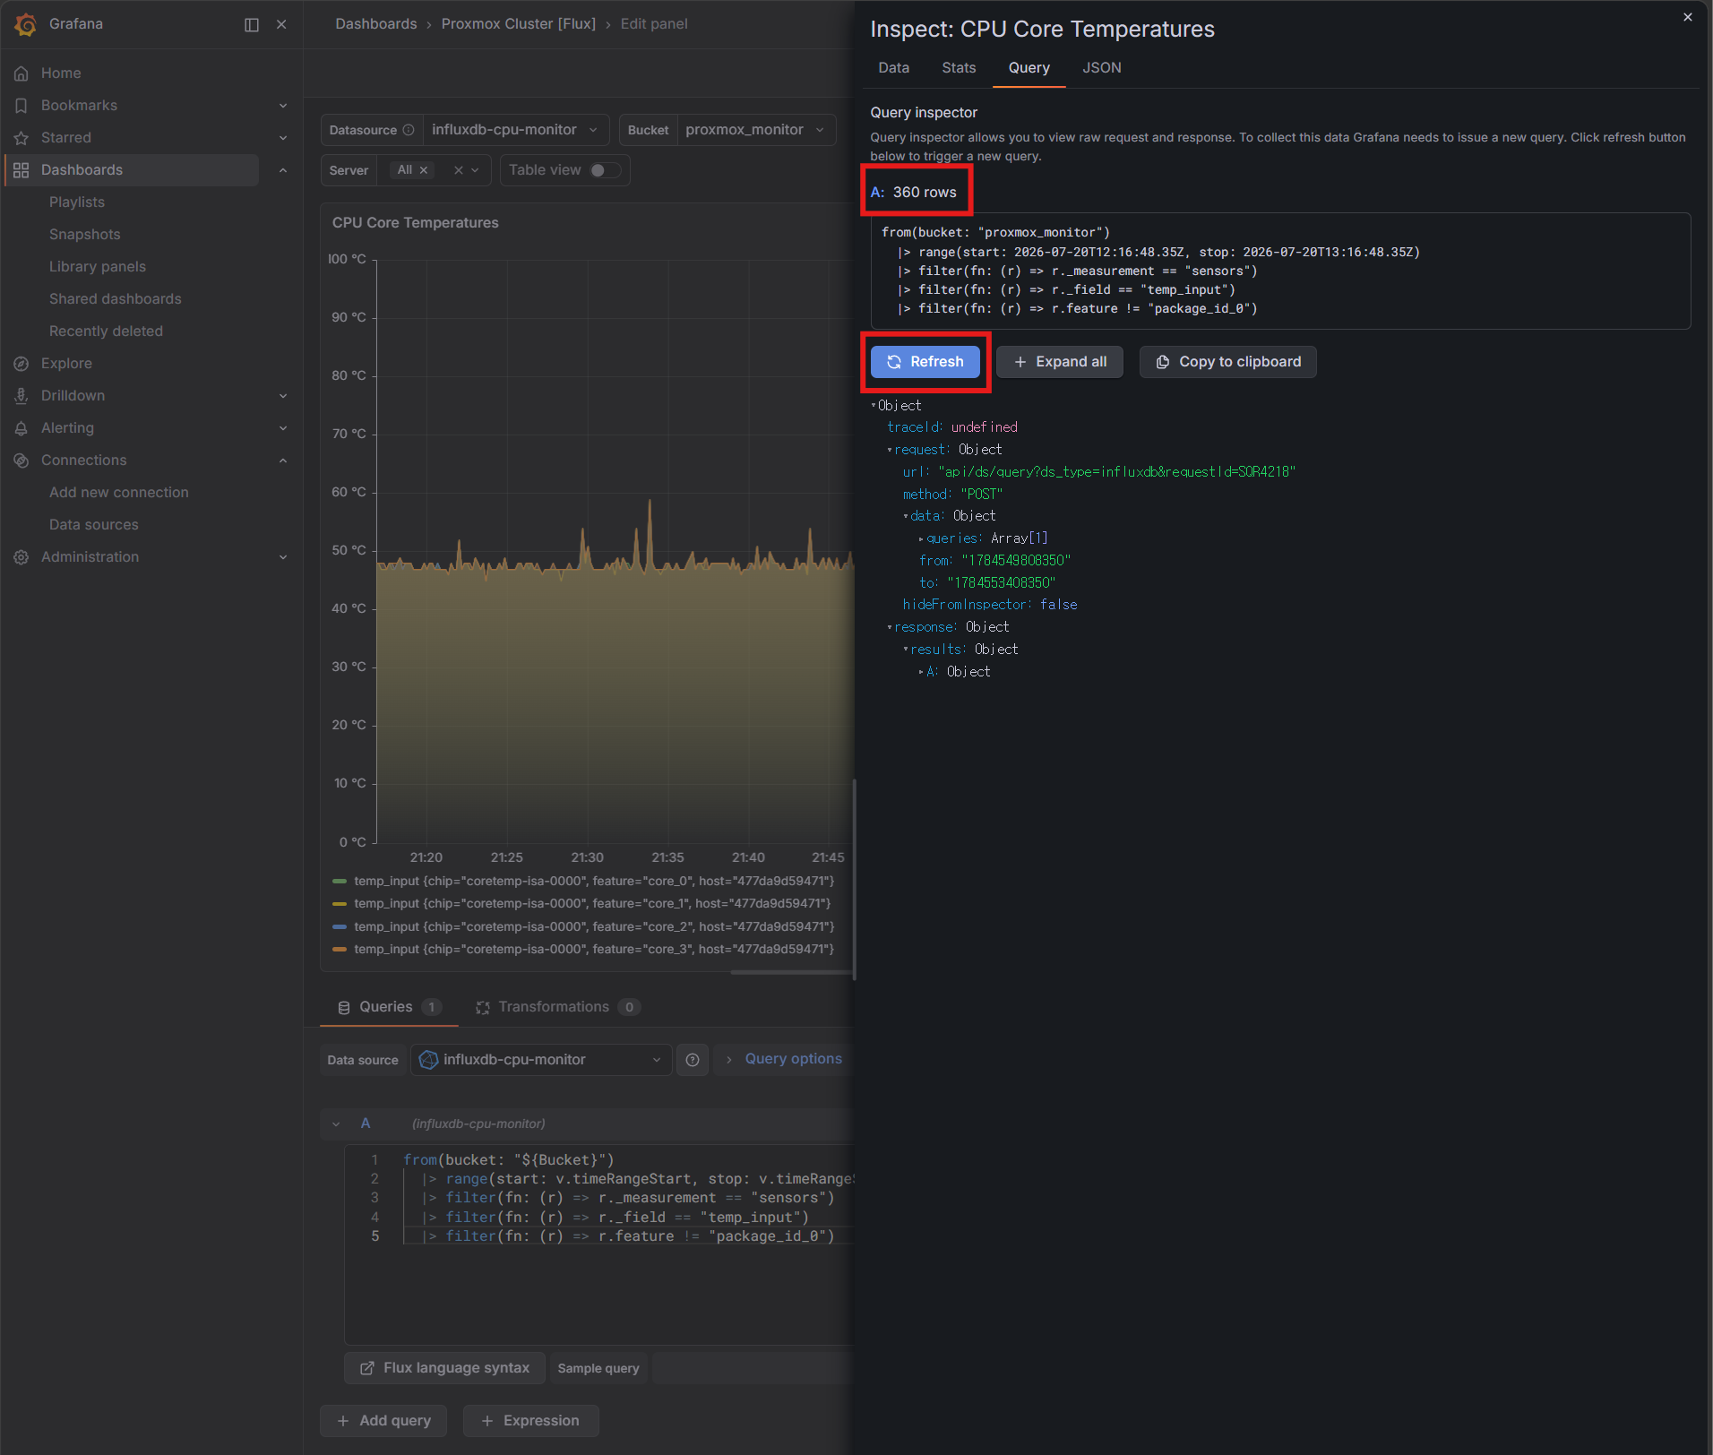The image size is (1713, 1455).
Task: Click the Transformations tab icon
Action: [483, 1008]
